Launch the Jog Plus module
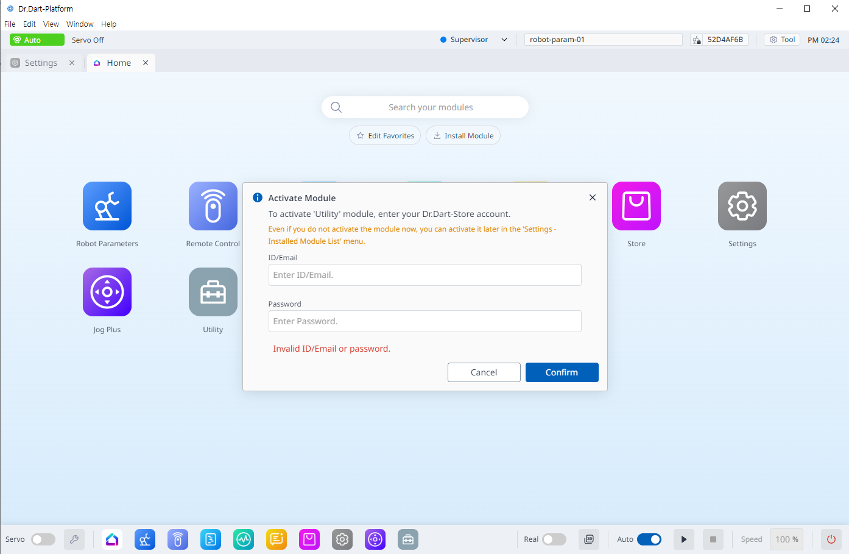Image resolution: width=849 pixels, height=554 pixels. (x=107, y=292)
